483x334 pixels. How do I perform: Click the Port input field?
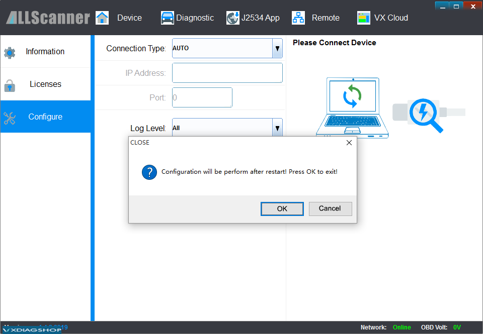point(202,97)
